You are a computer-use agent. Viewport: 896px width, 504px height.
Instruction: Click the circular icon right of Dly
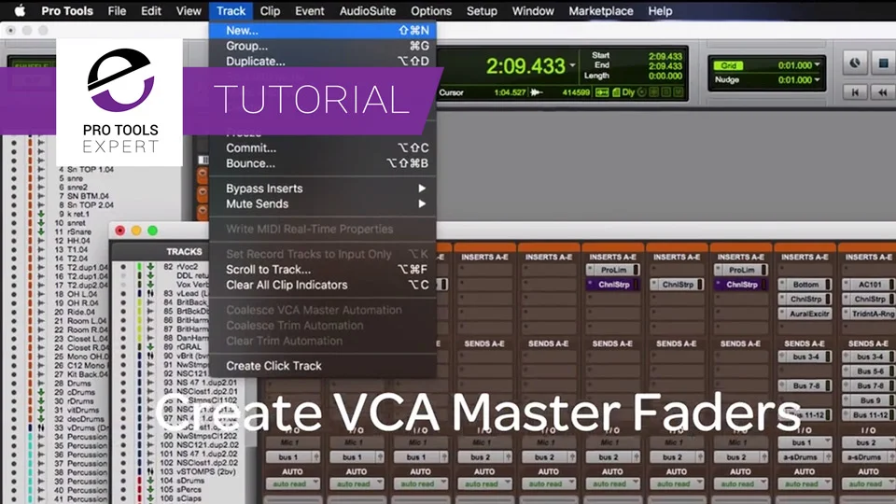coord(642,92)
